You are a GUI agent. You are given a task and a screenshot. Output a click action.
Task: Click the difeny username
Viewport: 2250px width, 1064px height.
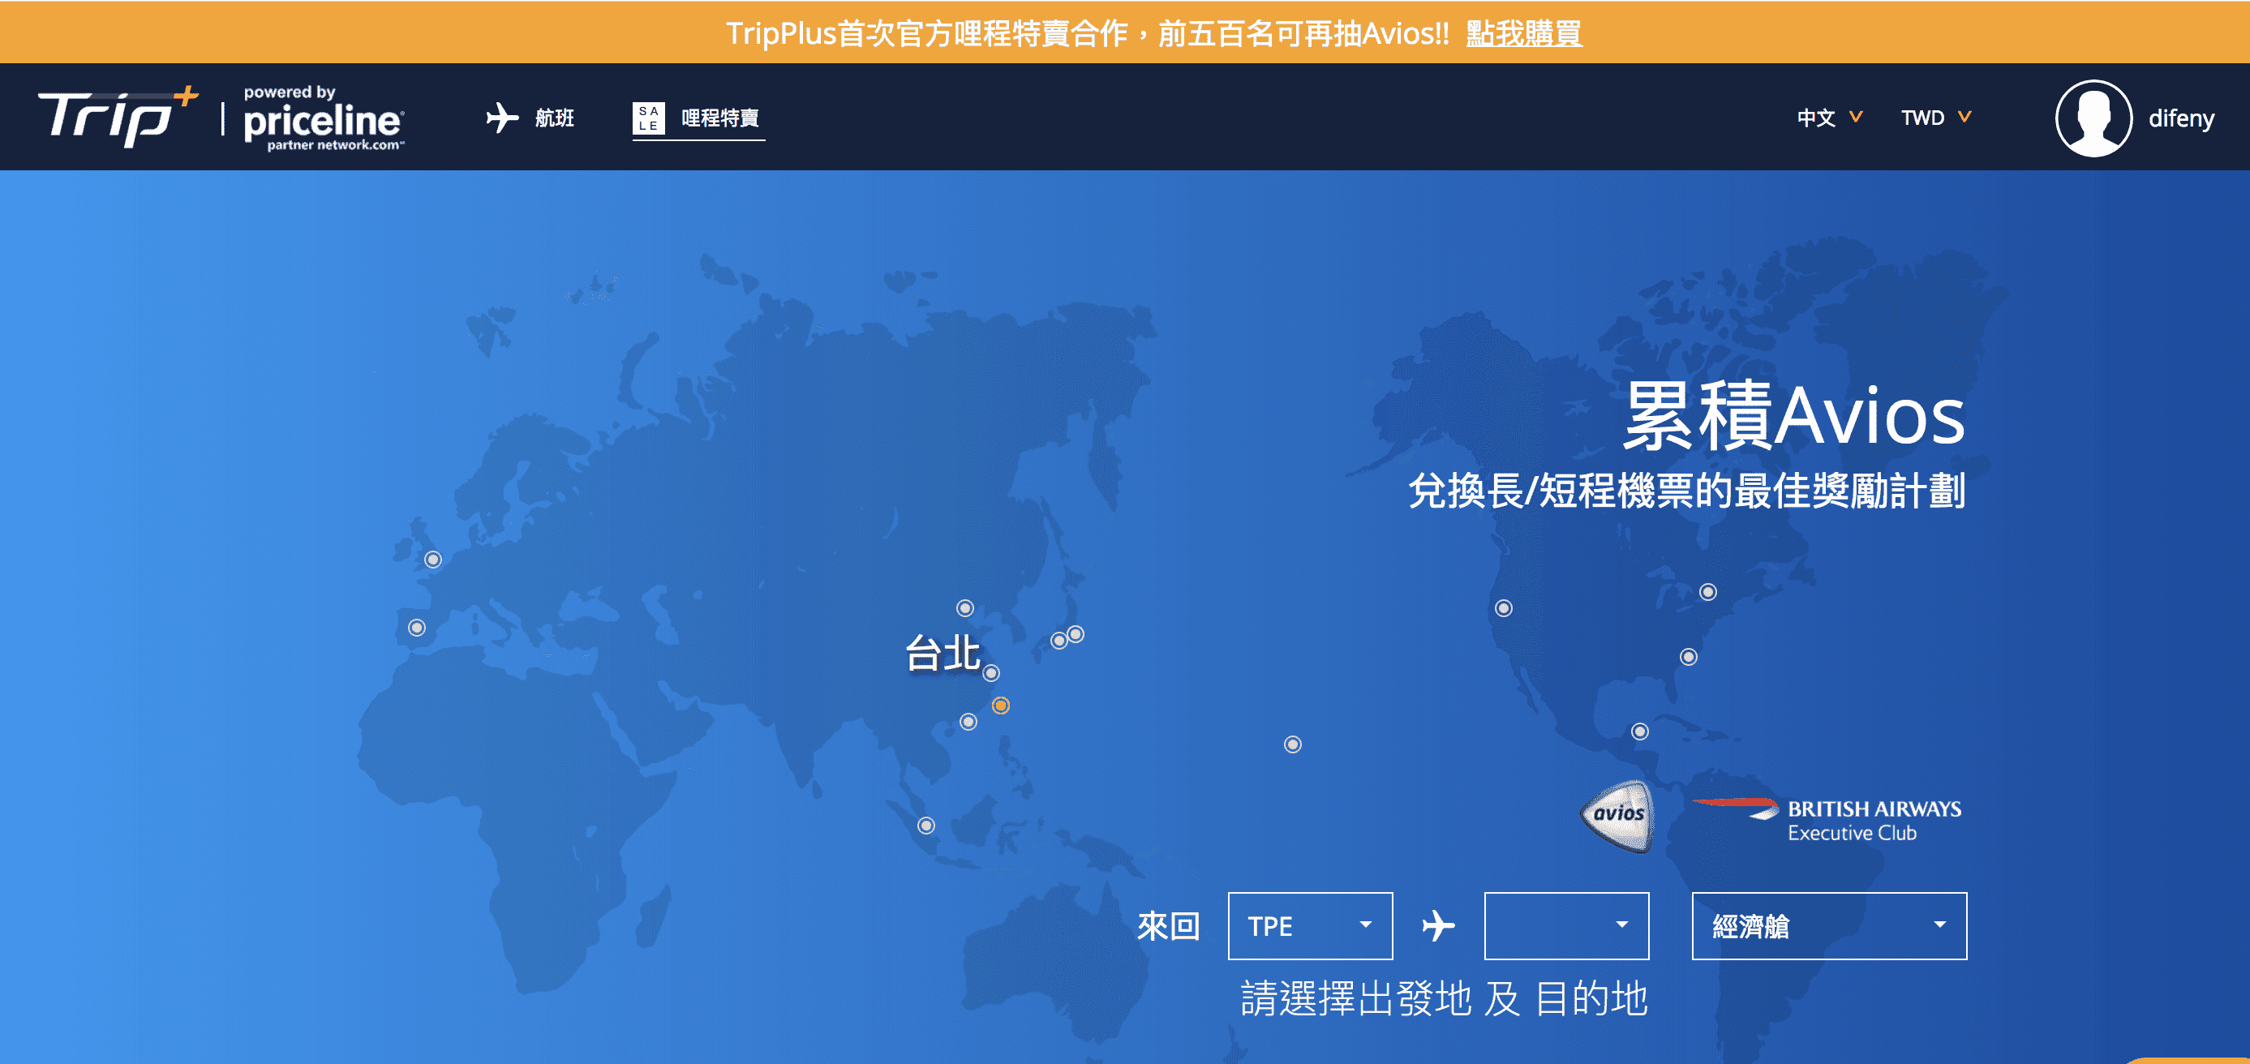point(2181,118)
